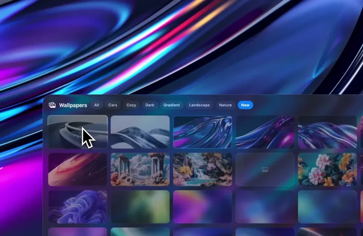Click the Wallpapers title text
The height and width of the screenshot is (236, 363).
pyautogui.click(x=73, y=105)
